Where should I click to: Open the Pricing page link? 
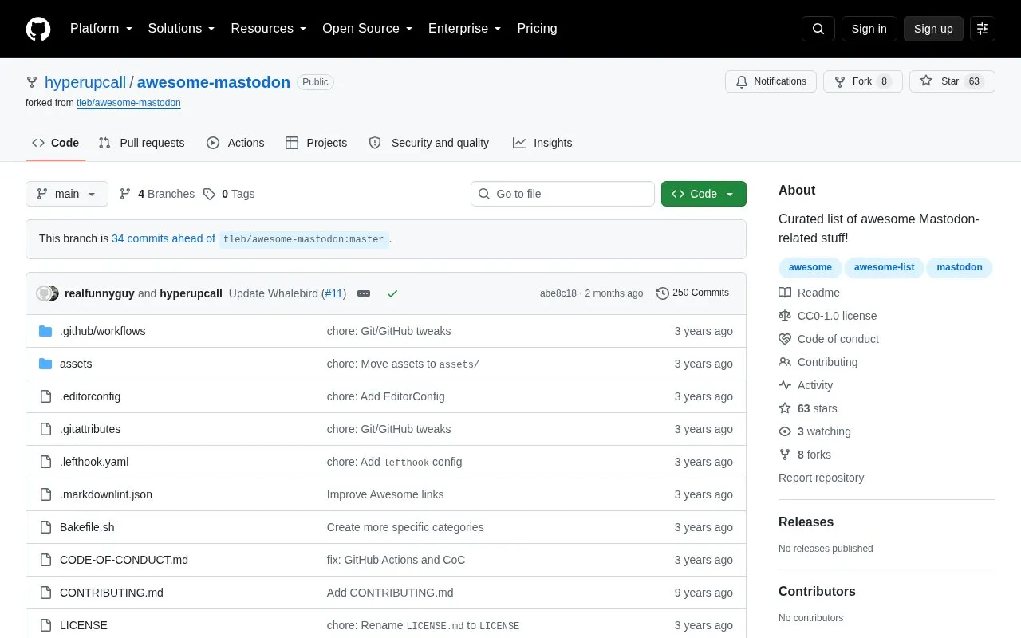[x=537, y=29]
